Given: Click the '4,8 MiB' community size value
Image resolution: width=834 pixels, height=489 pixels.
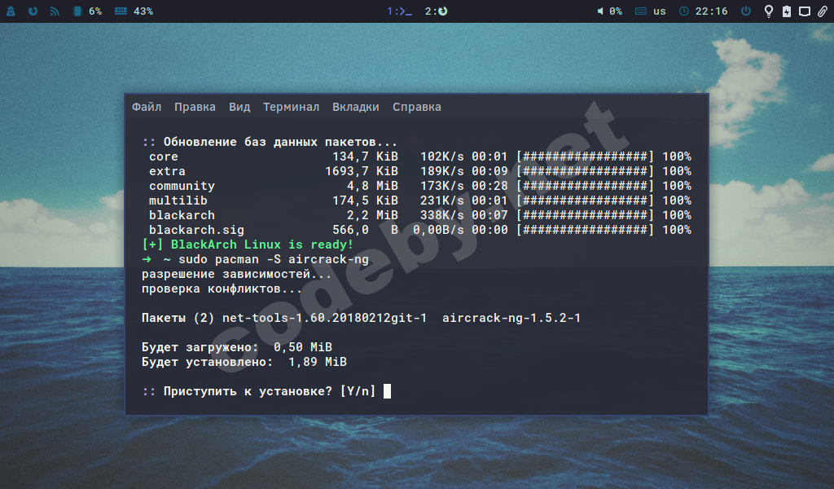Looking at the screenshot, I should [372, 186].
